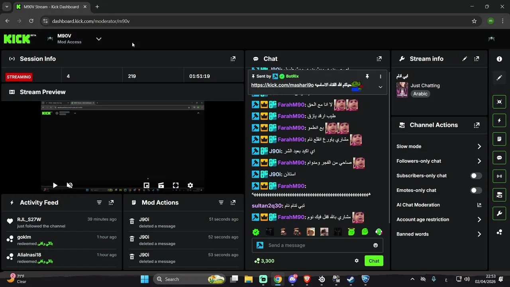Toggle fullscreen on stream preview
Viewport: 510px width, 287px height.
tap(176, 185)
